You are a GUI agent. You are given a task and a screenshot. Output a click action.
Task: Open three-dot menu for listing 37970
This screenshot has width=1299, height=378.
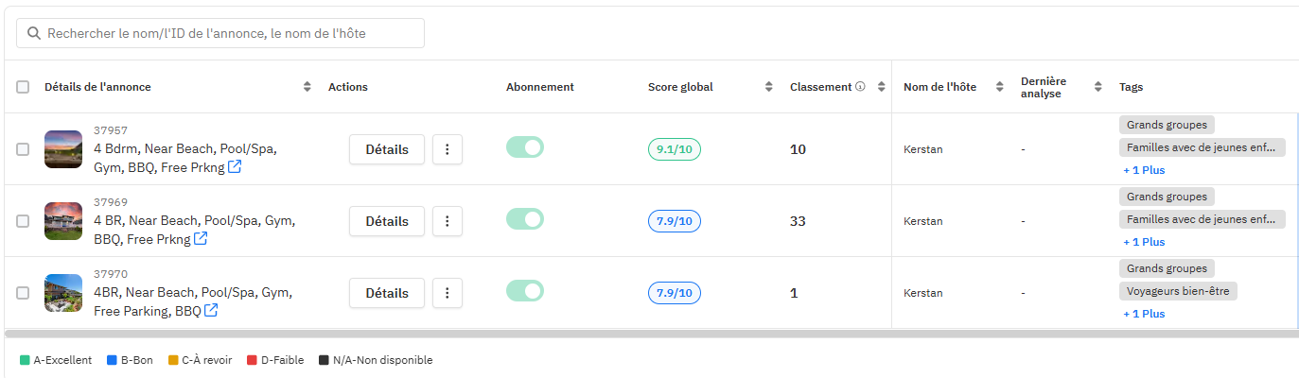coord(448,293)
